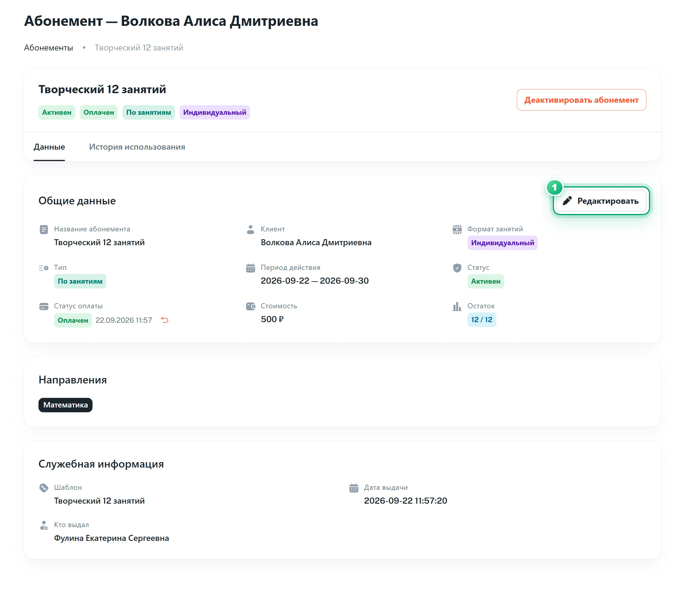
Task: Click the Математика direction chip
Action: 65,405
